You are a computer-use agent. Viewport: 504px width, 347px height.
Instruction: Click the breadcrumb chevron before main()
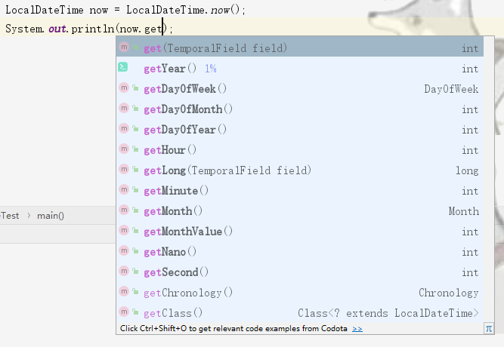click(29, 216)
